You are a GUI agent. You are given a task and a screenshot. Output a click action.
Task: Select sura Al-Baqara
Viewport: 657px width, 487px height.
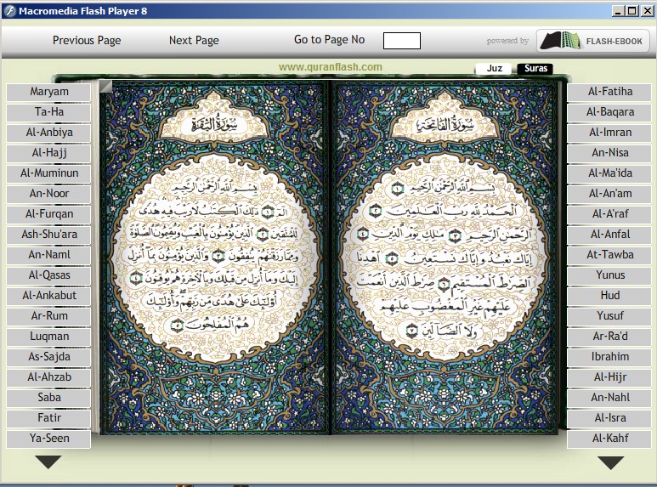(609, 112)
